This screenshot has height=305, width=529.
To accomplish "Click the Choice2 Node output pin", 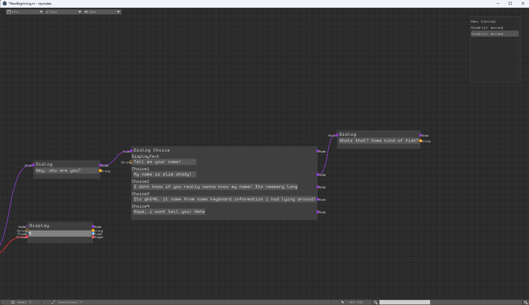I will pyautogui.click(x=318, y=187).
